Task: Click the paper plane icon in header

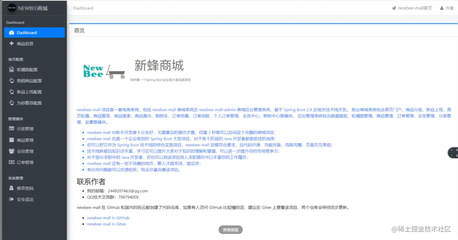Action: 394,8
